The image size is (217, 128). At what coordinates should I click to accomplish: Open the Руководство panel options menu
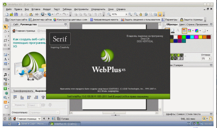pyautogui.click(x=66, y=24)
